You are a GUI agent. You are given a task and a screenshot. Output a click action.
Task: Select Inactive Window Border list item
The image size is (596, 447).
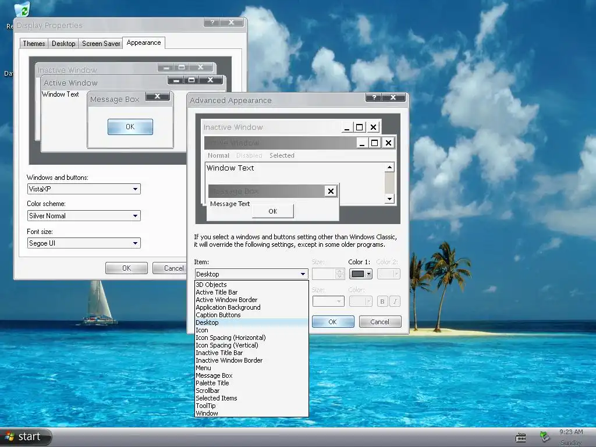(251, 360)
